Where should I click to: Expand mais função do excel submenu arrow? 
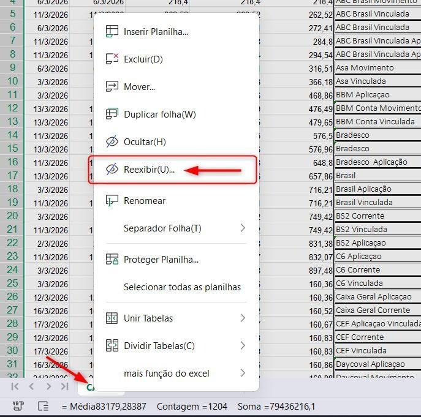click(243, 373)
